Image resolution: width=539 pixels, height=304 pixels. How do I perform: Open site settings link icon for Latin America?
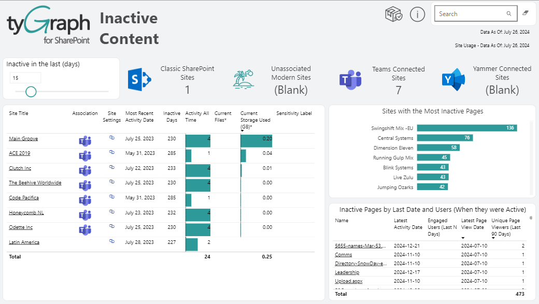[111, 241]
